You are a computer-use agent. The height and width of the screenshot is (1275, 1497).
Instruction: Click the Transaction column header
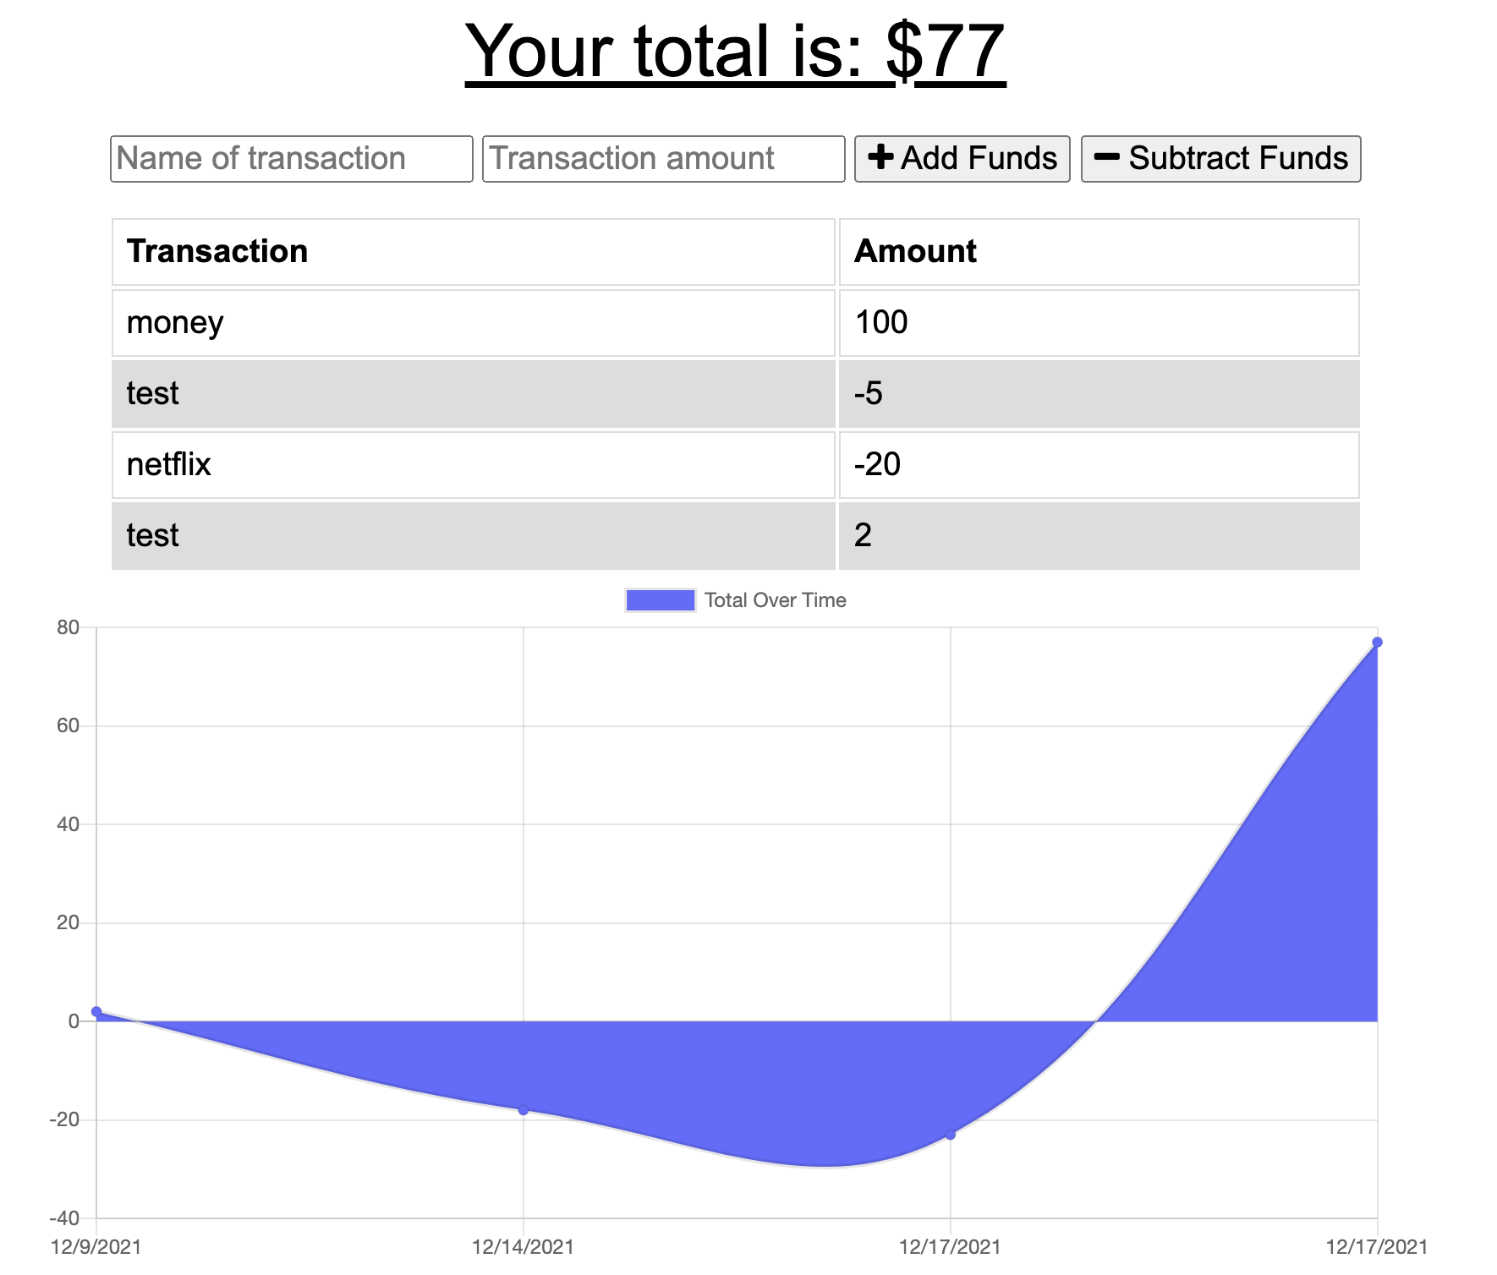tap(217, 250)
